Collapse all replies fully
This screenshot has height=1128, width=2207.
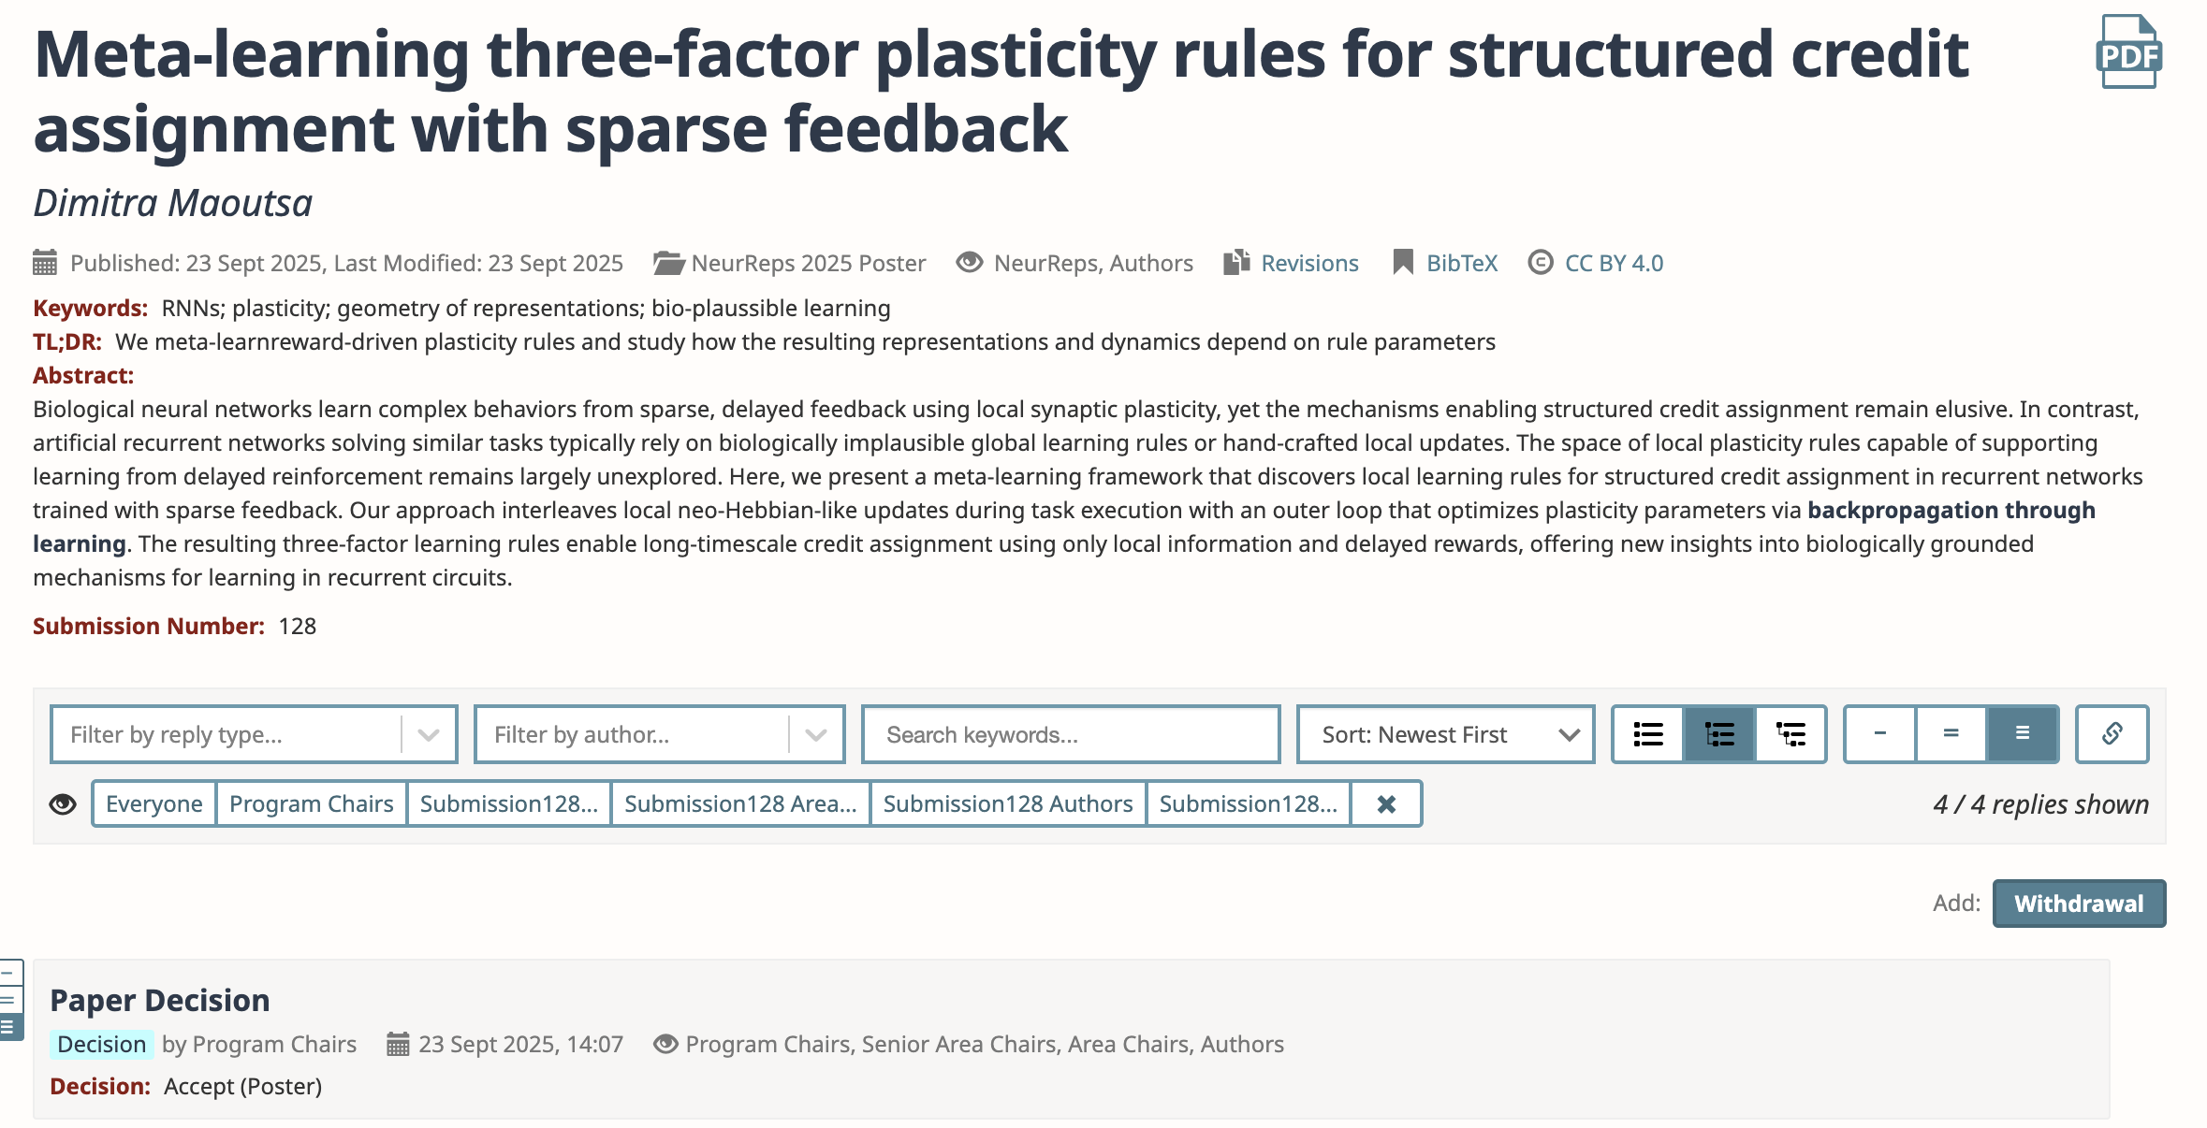1879,734
